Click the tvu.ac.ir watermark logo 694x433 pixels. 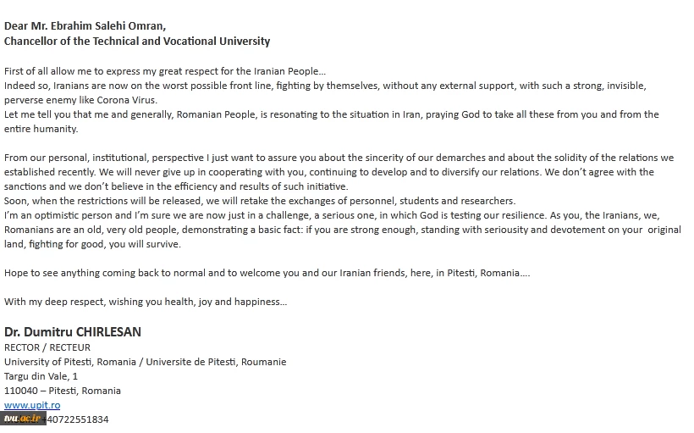click(x=23, y=419)
